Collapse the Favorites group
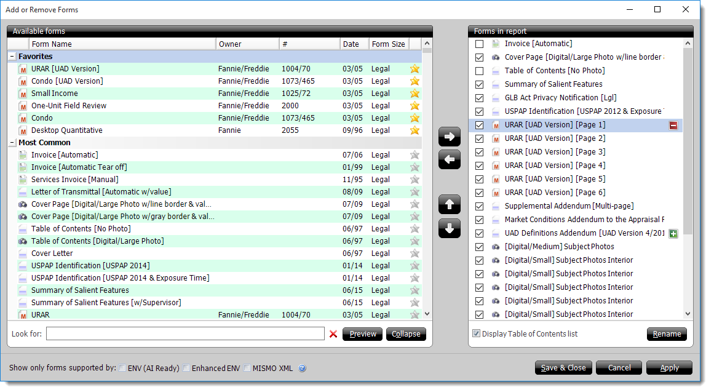Viewport: 706px width, 387px height. [12, 57]
